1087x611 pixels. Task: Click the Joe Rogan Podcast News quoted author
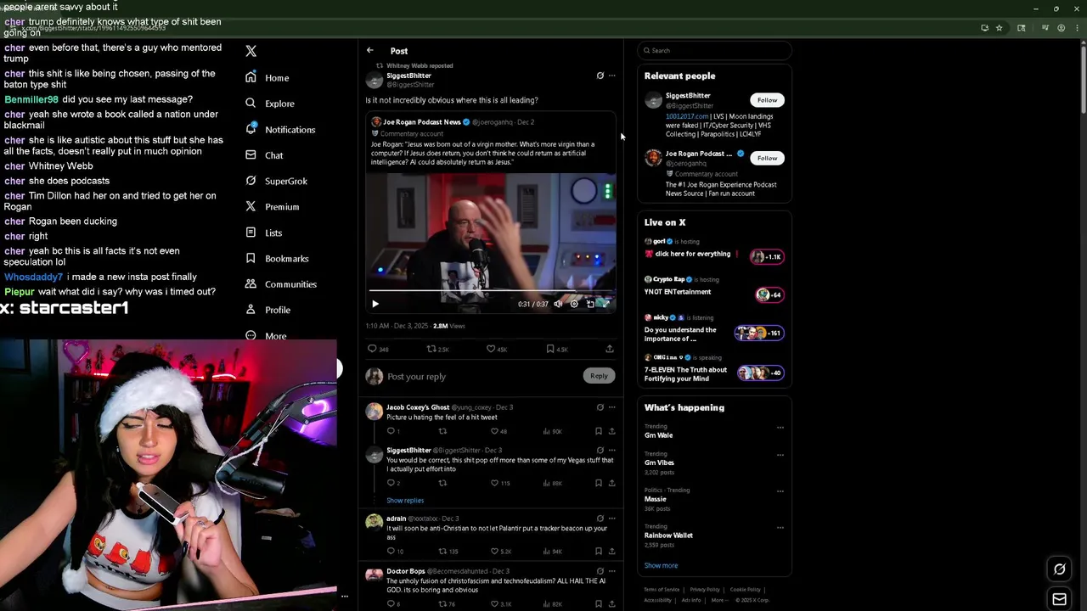point(422,122)
